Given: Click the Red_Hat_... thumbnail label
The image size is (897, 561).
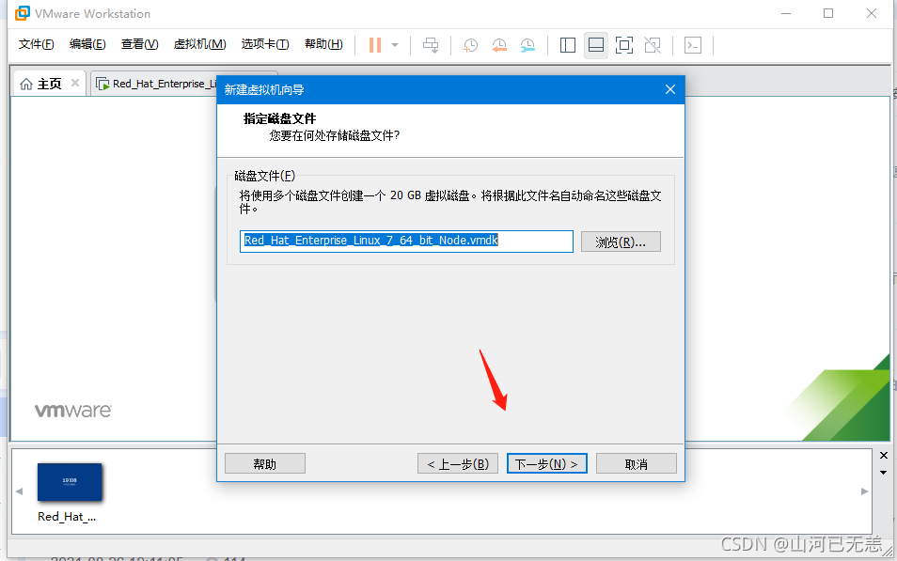Looking at the screenshot, I should (x=67, y=517).
